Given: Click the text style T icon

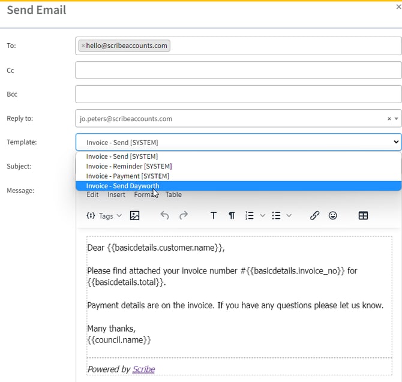Looking at the screenshot, I should 213,216.
